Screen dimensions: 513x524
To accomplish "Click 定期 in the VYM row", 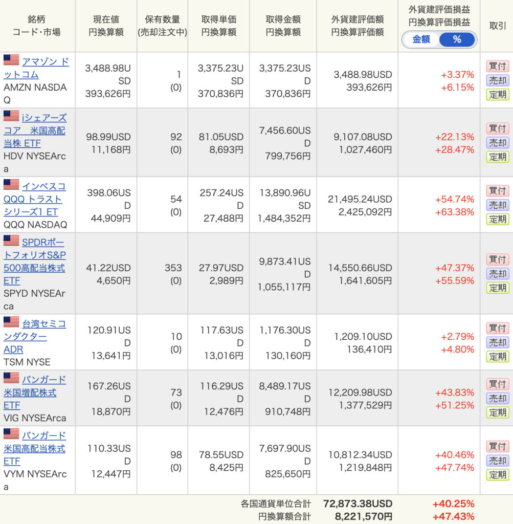I will pyautogui.click(x=497, y=475).
